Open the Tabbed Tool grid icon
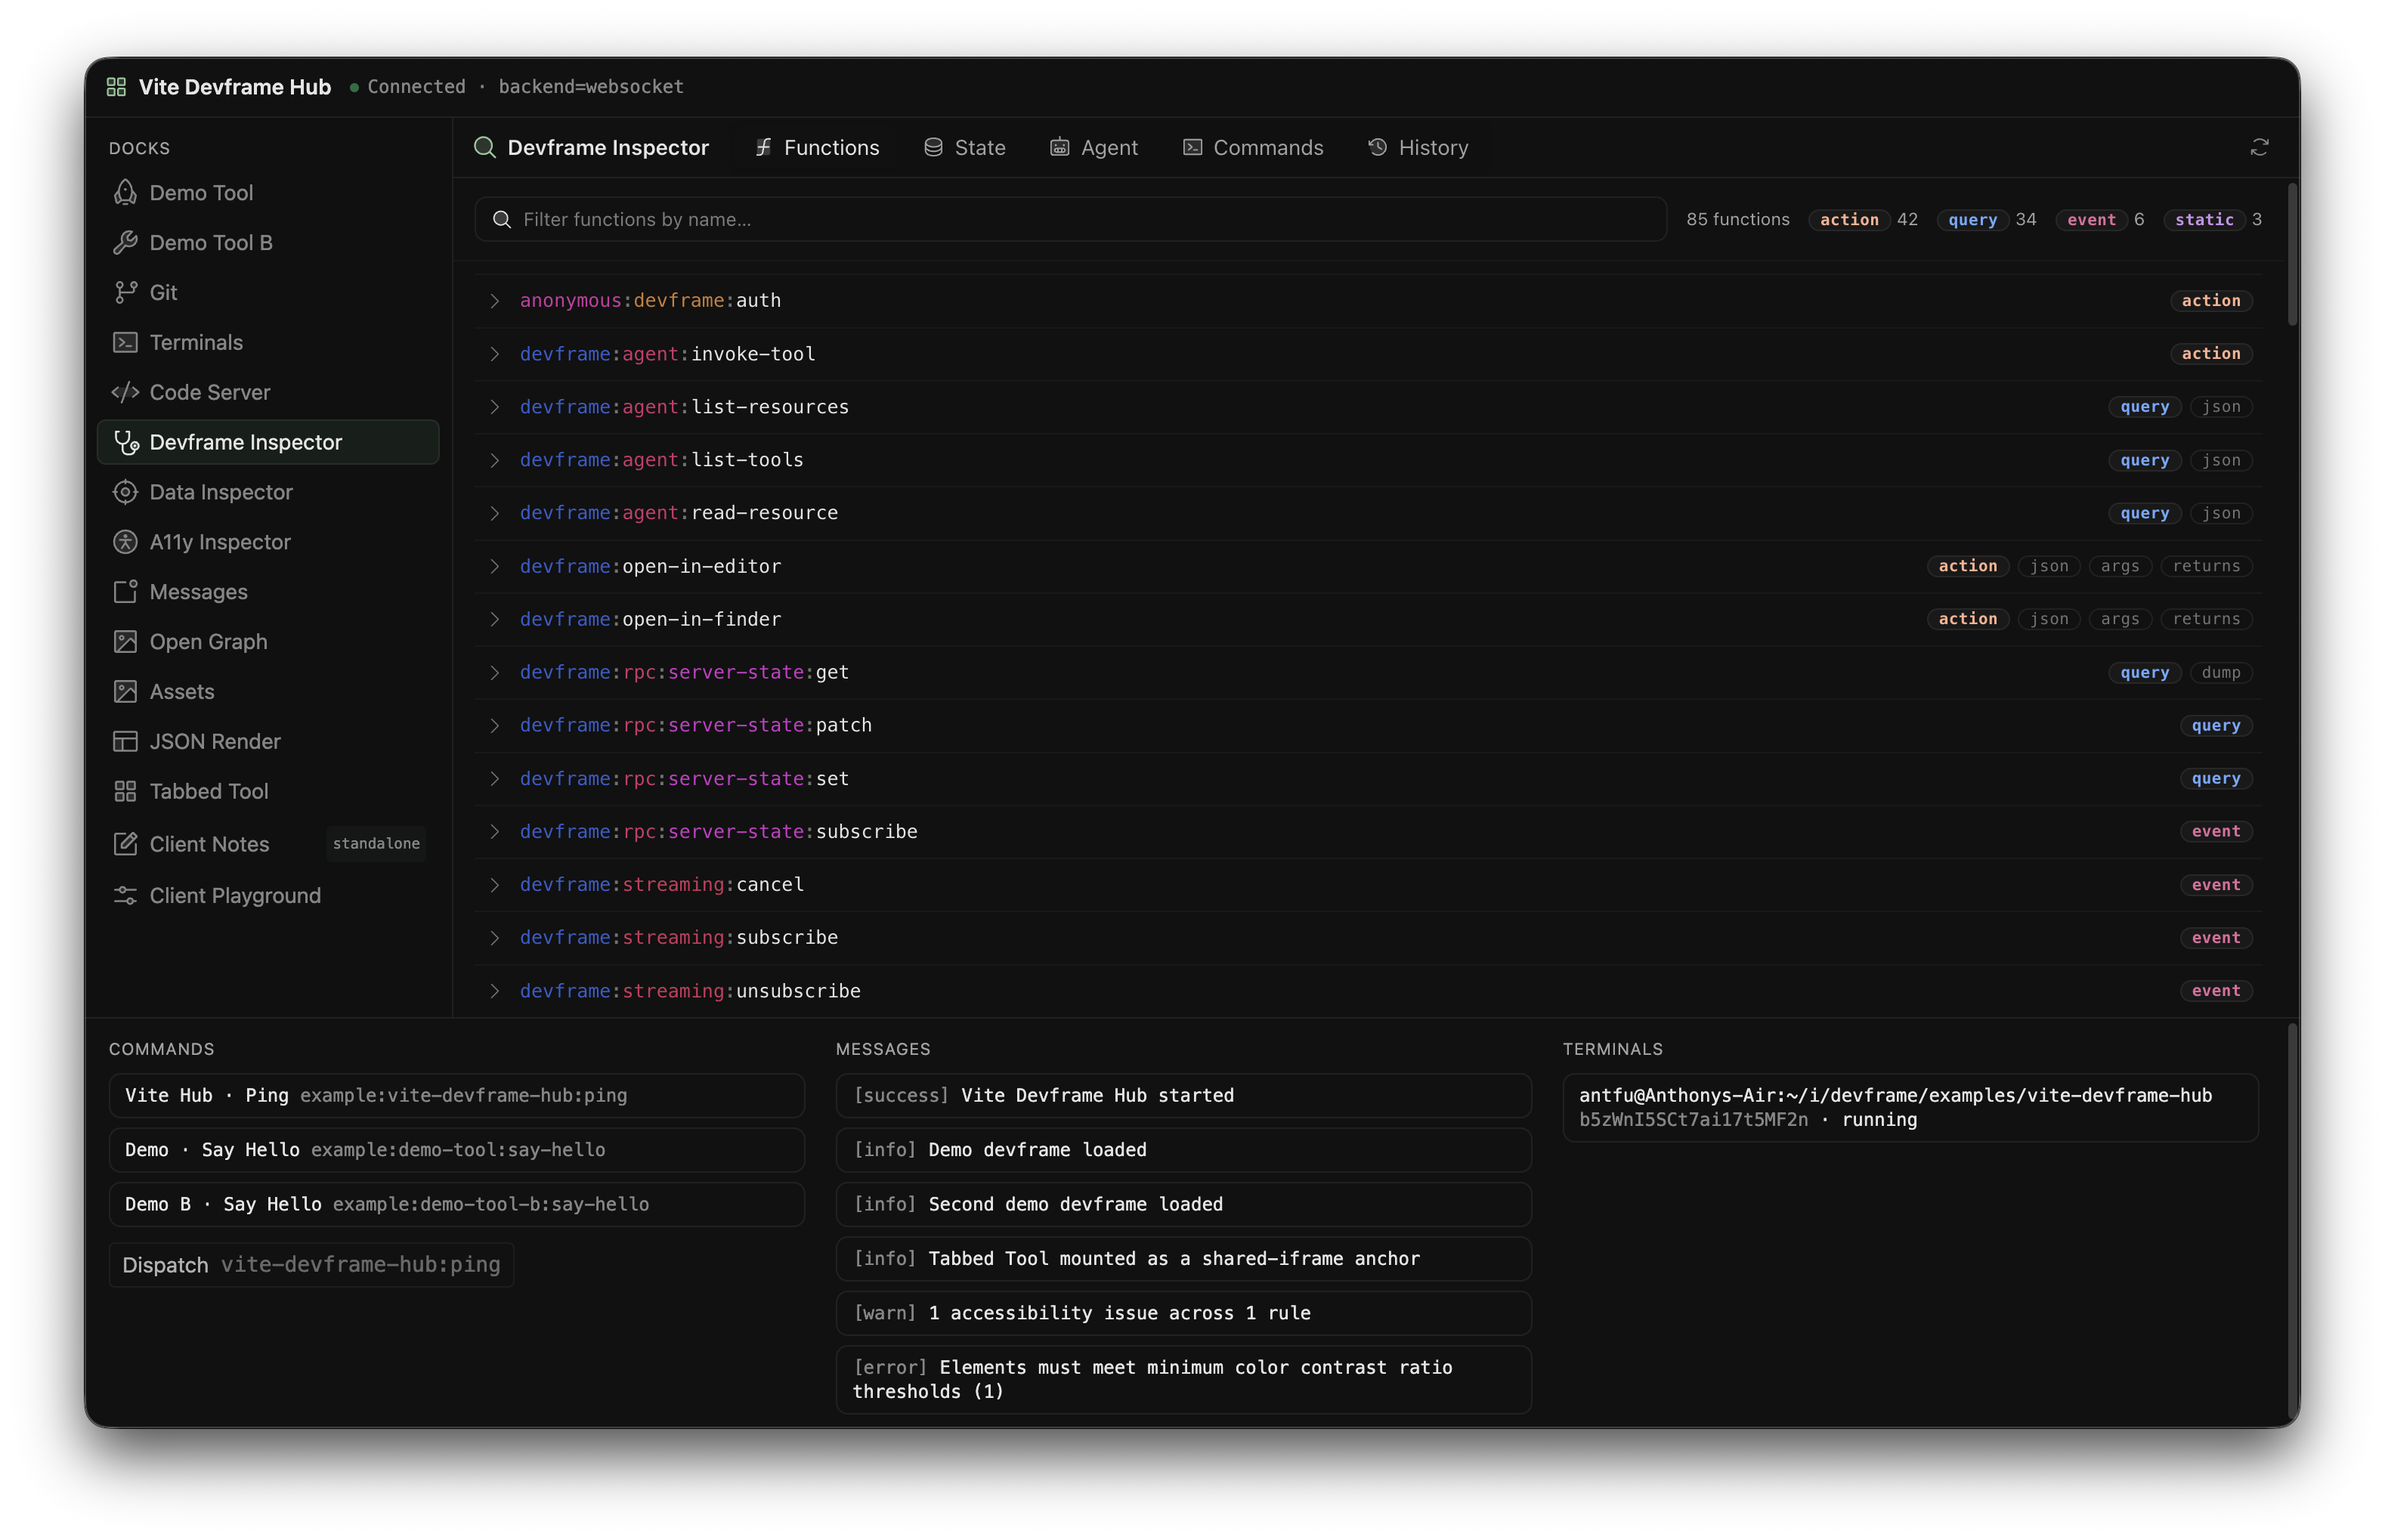This screenshot has height=1540, width=2385. (125, 791)
